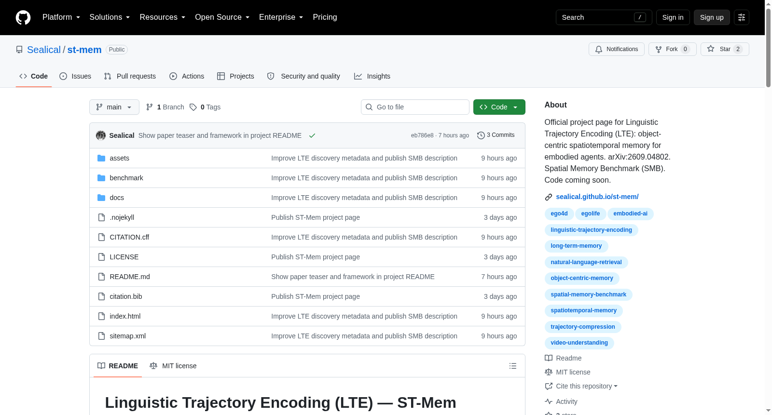This screenshot has width=772, height=415.
Task: Click the Go to file search field
Action: (415, 107)
